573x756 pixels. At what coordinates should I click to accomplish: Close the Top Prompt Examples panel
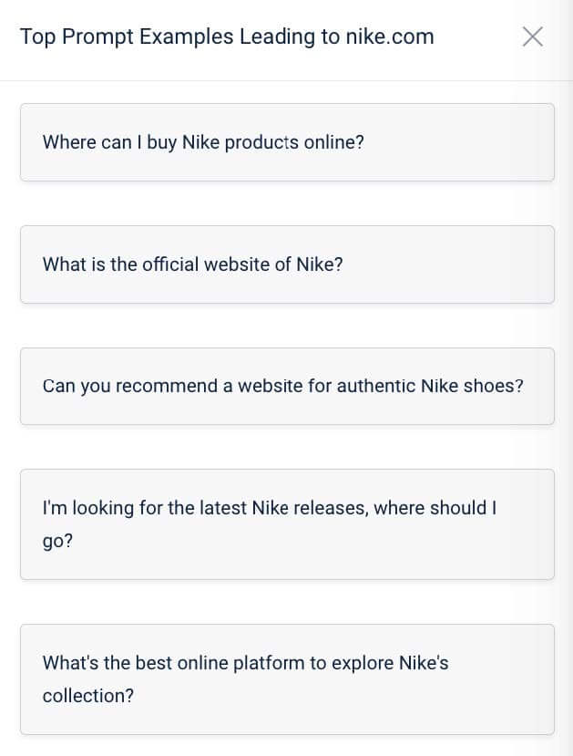[x=533, y=36]
